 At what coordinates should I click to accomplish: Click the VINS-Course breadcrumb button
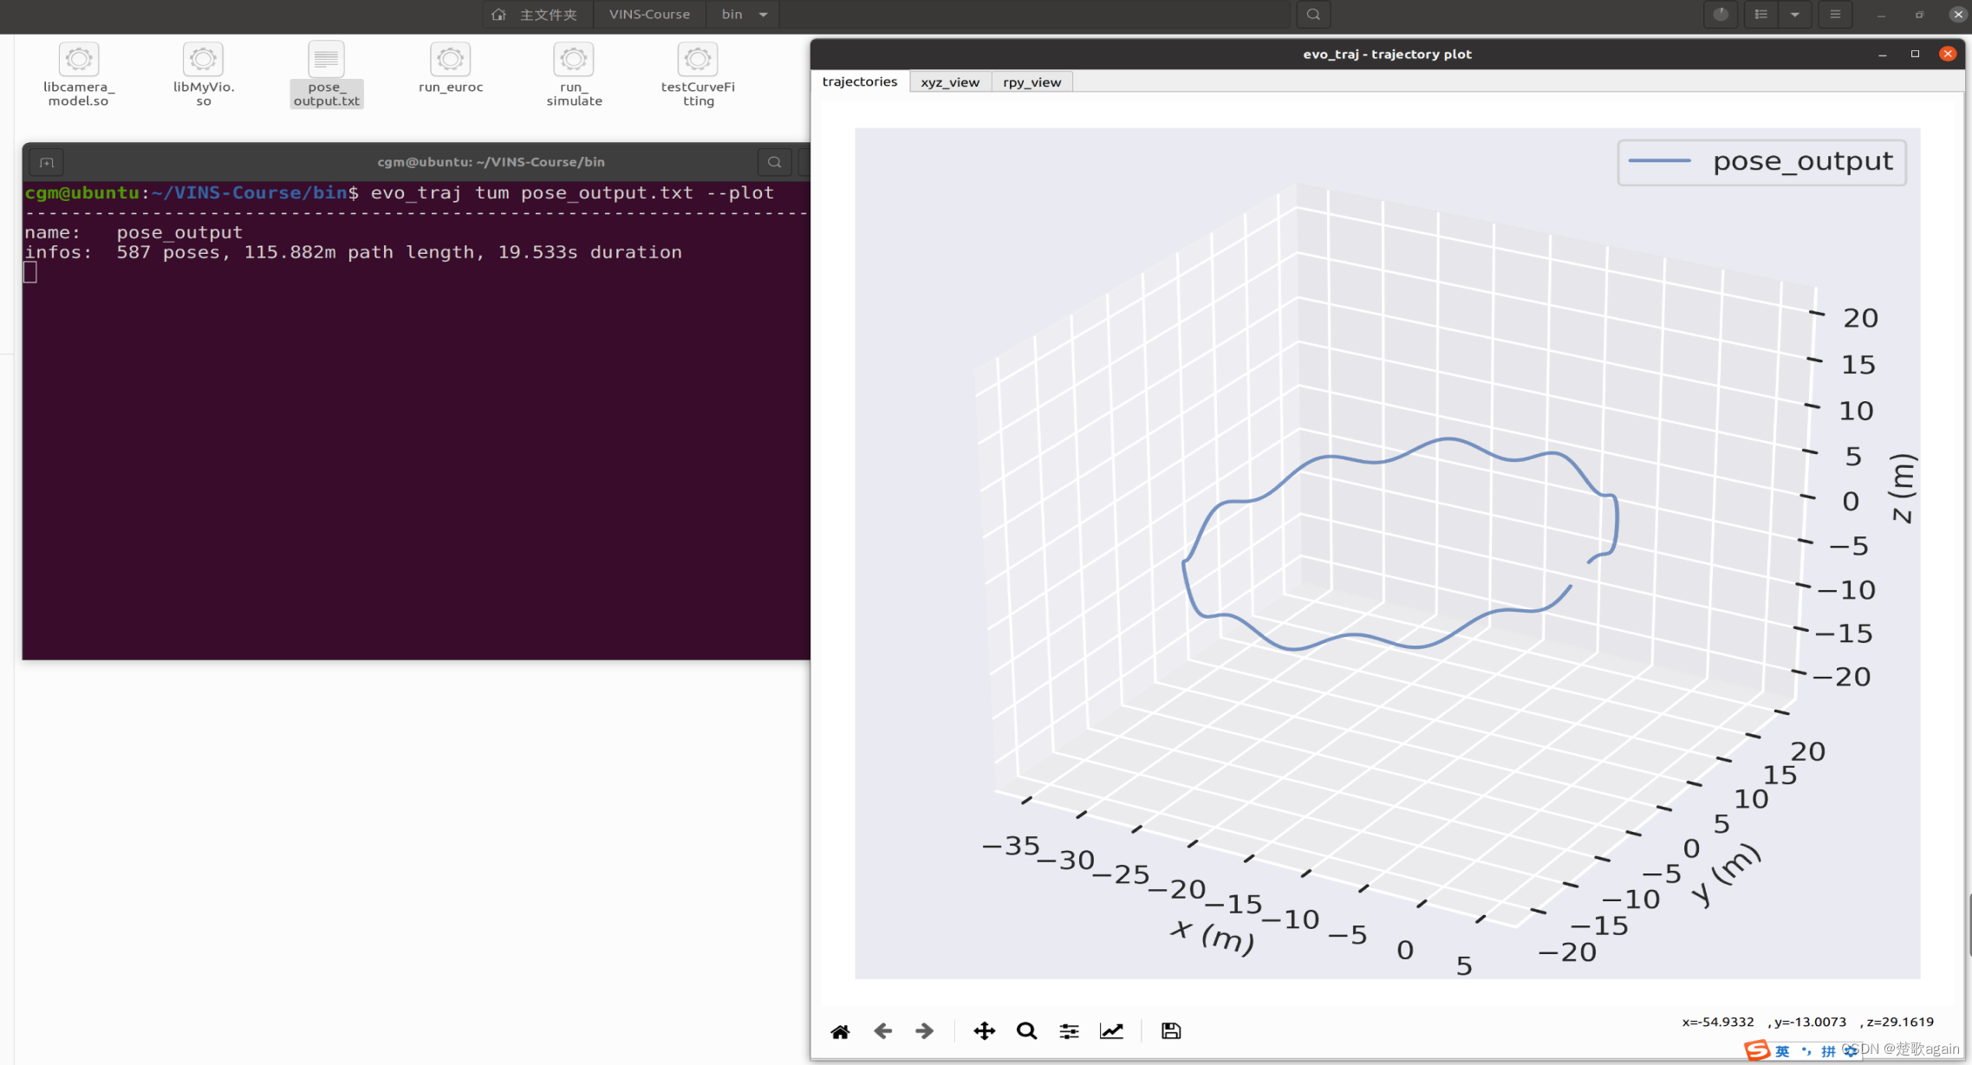649,15
